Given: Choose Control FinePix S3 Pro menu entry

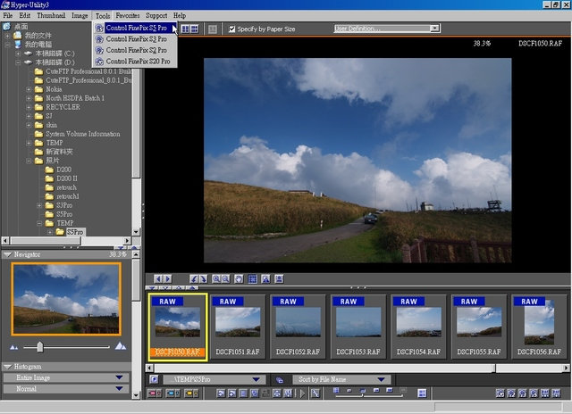Looking at the screenshot, I should tap(136, 39).
